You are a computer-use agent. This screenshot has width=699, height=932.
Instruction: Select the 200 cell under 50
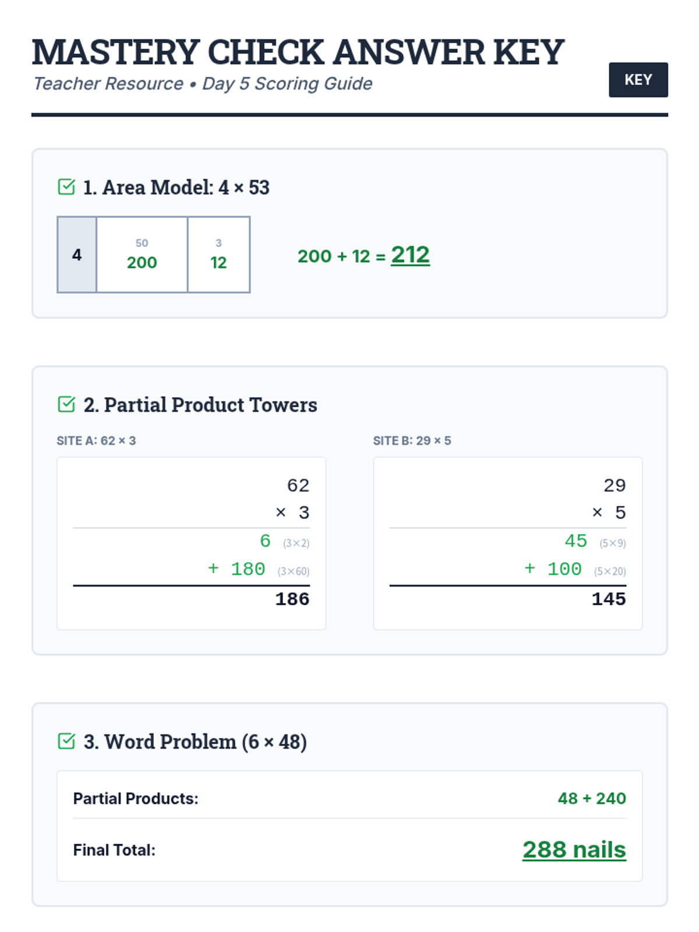142,255
